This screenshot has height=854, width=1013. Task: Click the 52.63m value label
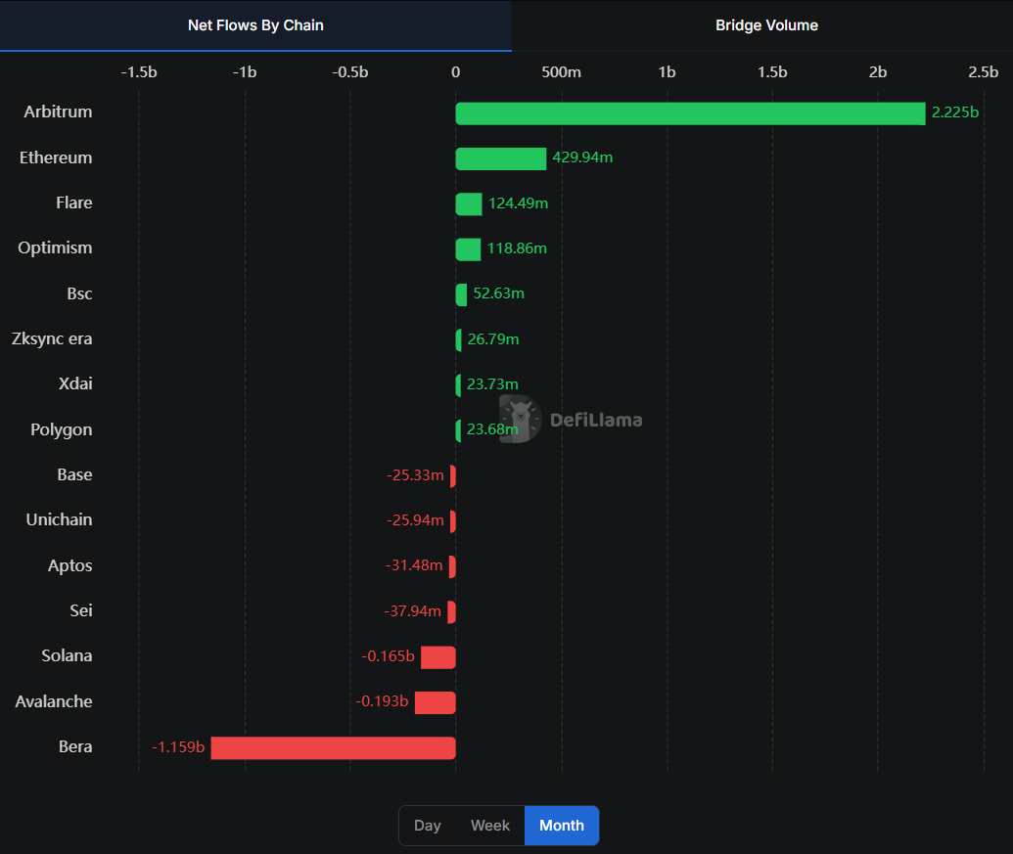498,293
